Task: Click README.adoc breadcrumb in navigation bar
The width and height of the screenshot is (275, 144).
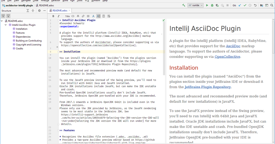Action: tap(45, 5)
